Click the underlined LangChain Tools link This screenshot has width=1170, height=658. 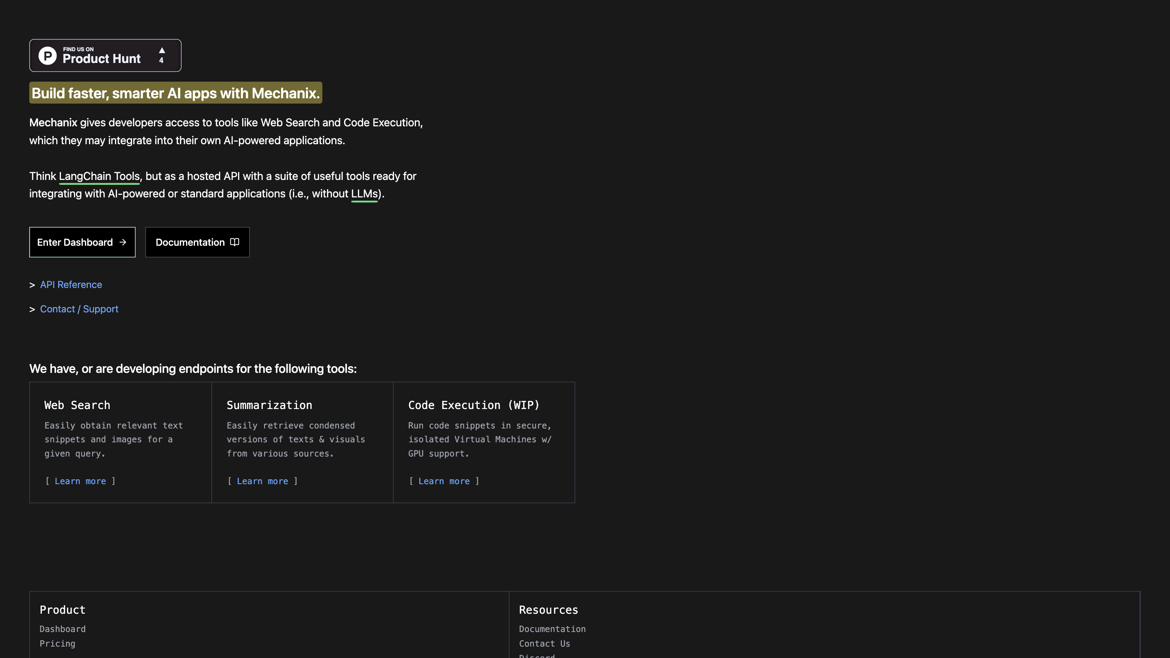pyautogui.click(x=99, y=176)
